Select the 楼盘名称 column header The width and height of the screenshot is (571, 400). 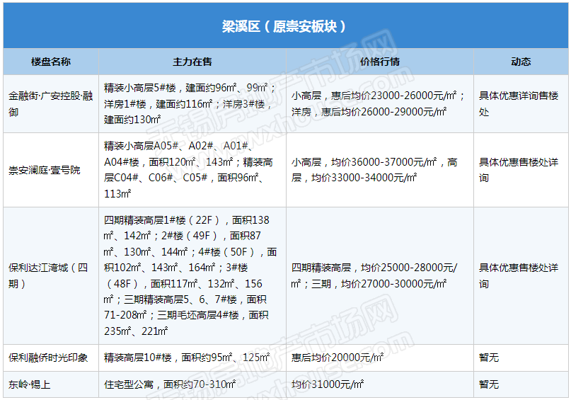(x=51, y=62)
